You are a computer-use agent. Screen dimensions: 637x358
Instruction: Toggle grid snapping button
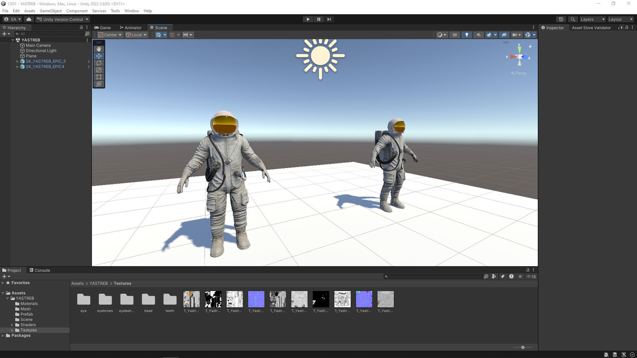click(x=173, y=35)
